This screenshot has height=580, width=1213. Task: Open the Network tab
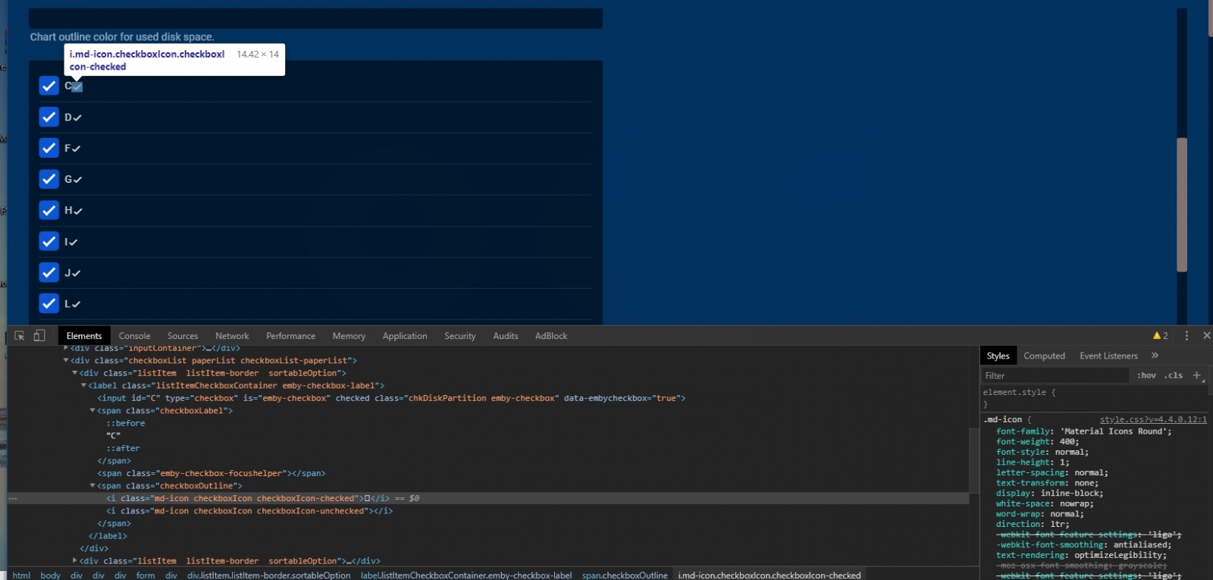[232, 336]
